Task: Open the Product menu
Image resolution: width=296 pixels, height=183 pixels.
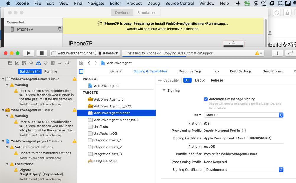Action: pos(134,3)
